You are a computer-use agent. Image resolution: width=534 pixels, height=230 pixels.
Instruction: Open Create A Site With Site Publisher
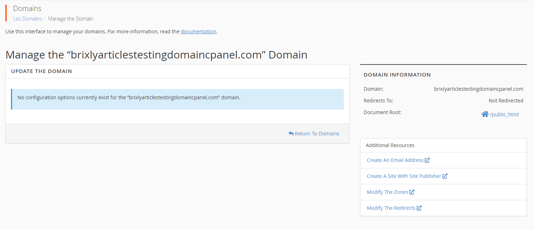404,176
